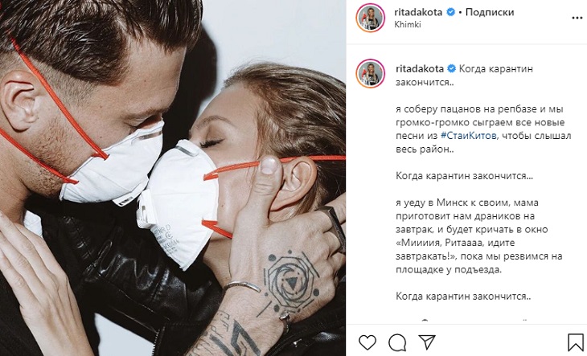Open the #СтаиКитов hashtag
Screen dimensions: 587x356
click(469, 135)
